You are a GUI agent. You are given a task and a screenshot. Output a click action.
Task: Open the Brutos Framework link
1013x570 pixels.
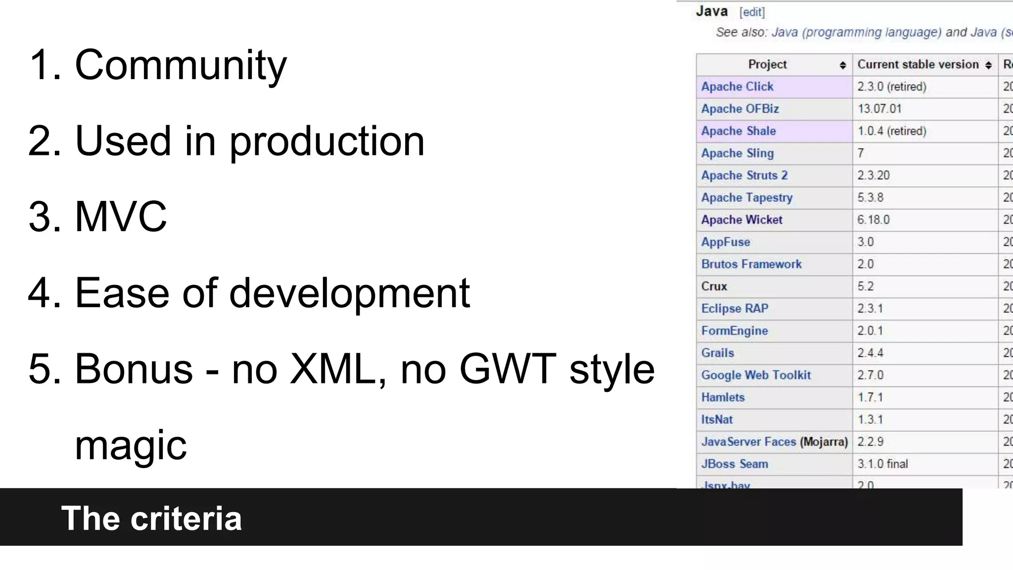[751, 264]
